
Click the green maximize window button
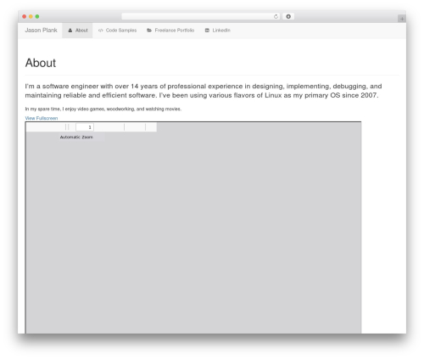pyautogui.click(x=37, y=16)
